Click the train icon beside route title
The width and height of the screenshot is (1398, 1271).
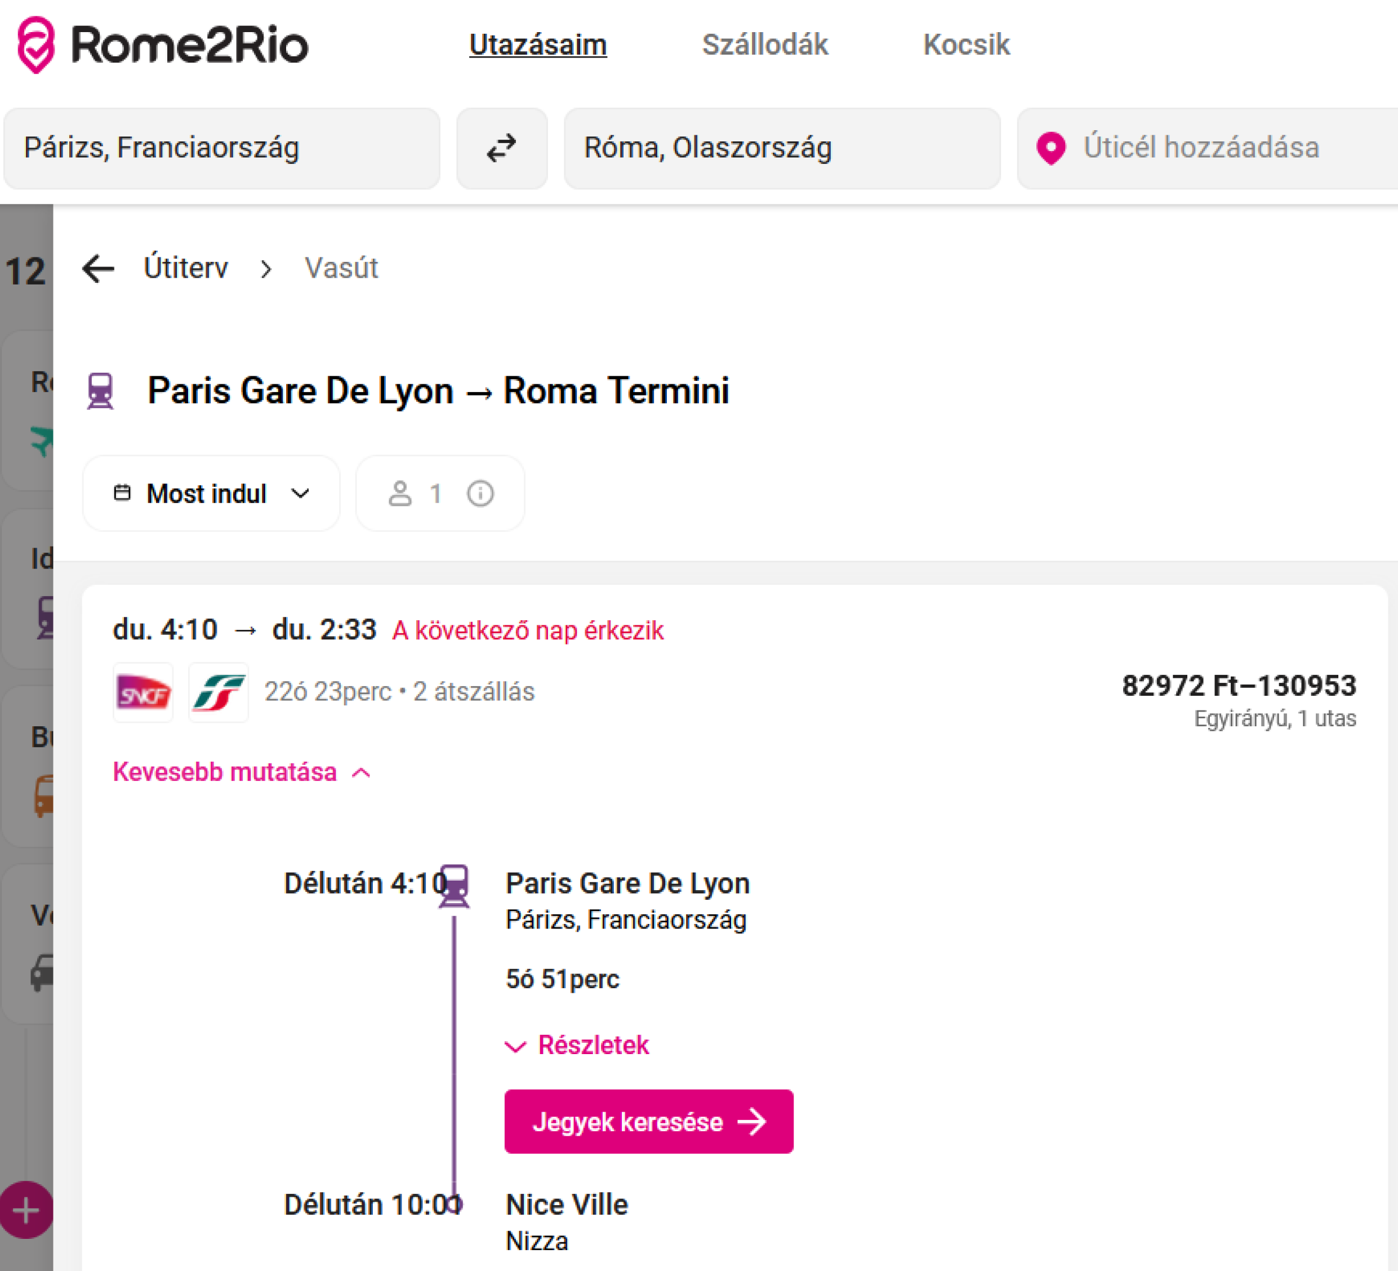101,390
